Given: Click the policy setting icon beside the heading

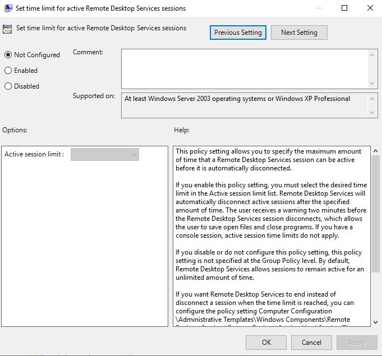Looking at the screenshot, I should (8, 29).
